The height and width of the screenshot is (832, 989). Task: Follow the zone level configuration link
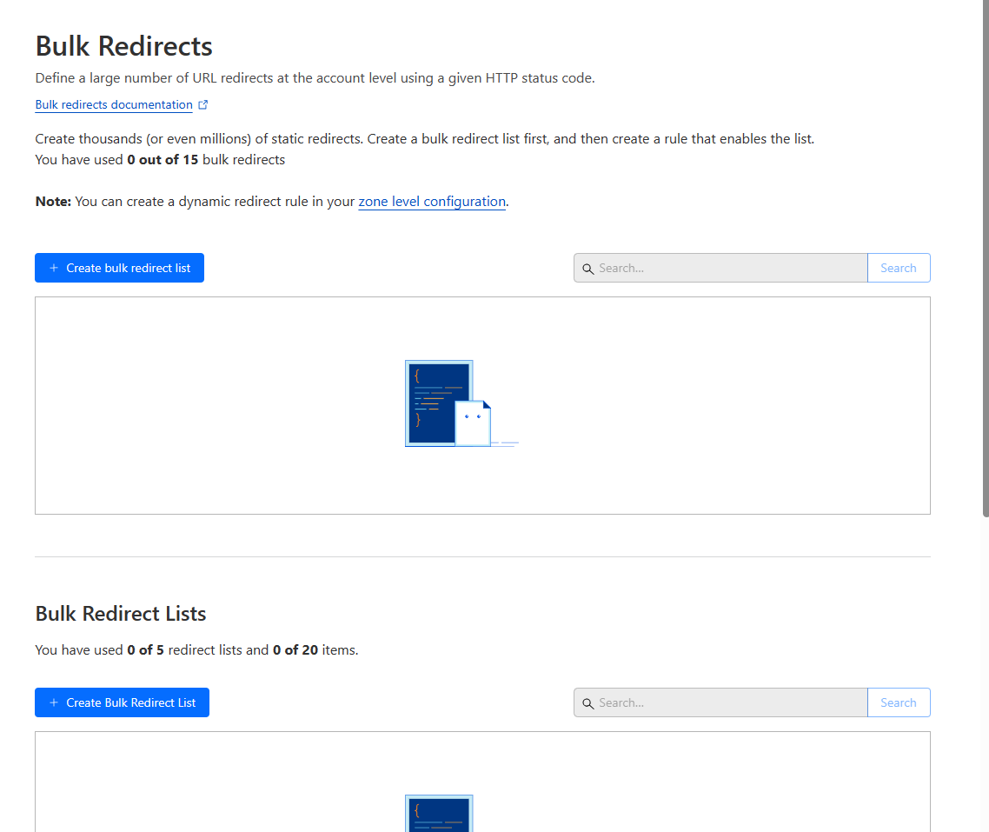click(432, 201)
